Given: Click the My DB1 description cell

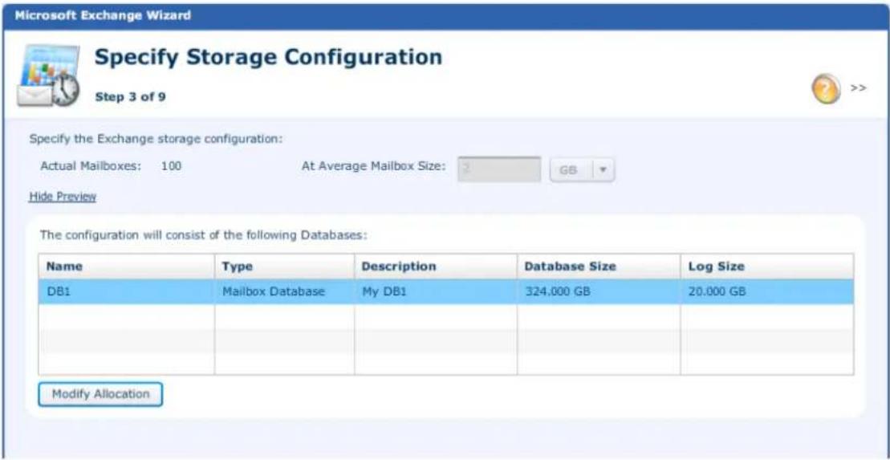Looking at the screenshot, I should [435, 292].
